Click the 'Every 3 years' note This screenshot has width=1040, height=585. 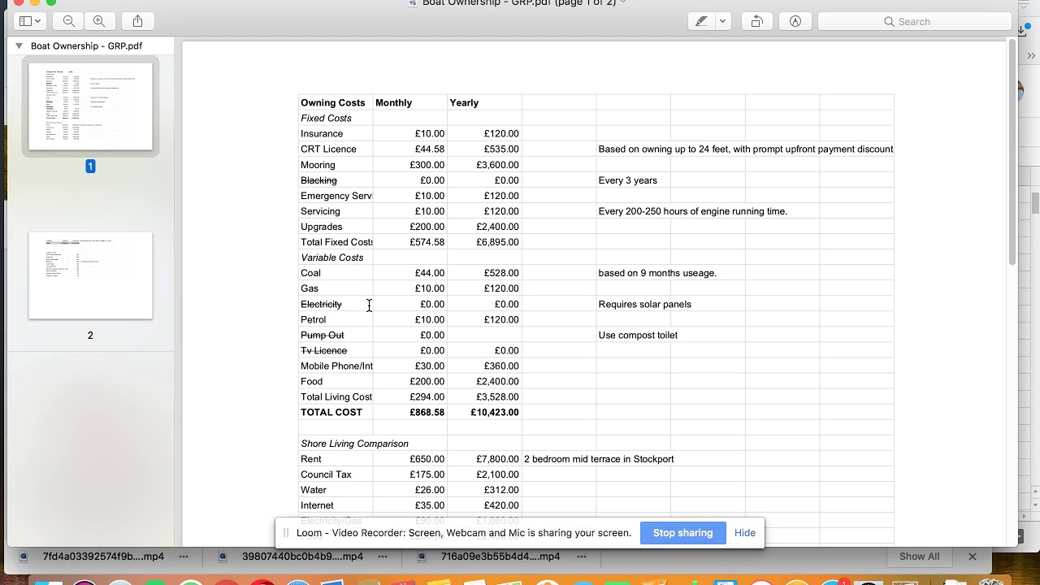tap(628, 180)
